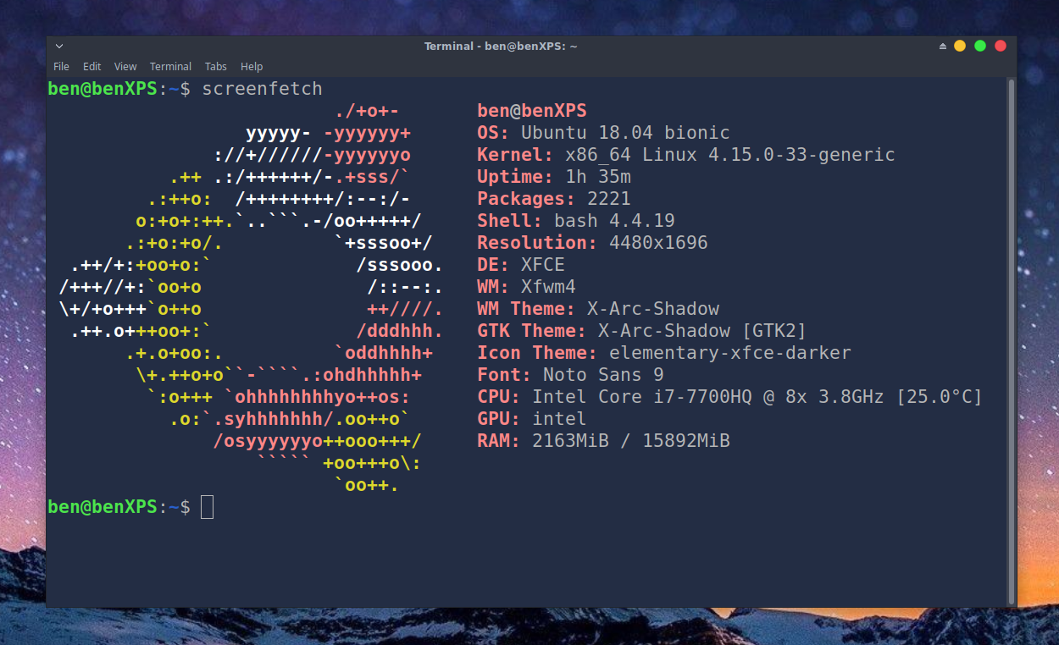Click the "GTK Theme" line ending in [GTK2]
Screen dimensions: 1059x645
(x=642, y=331)
